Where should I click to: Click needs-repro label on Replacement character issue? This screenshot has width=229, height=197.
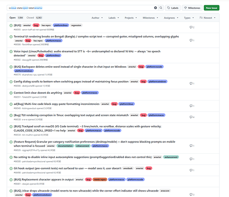[x=100, y=180]
